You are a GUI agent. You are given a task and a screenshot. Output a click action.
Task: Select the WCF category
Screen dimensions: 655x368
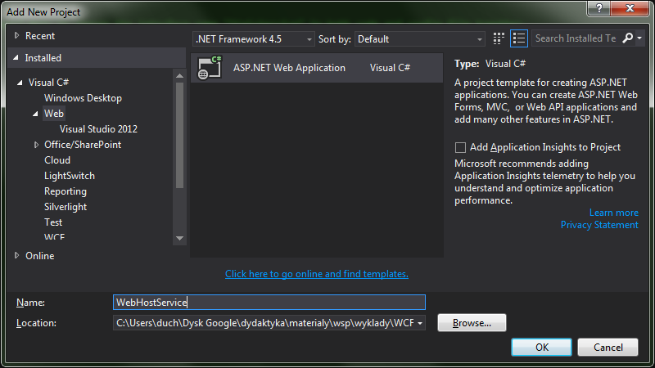(54, 236)
